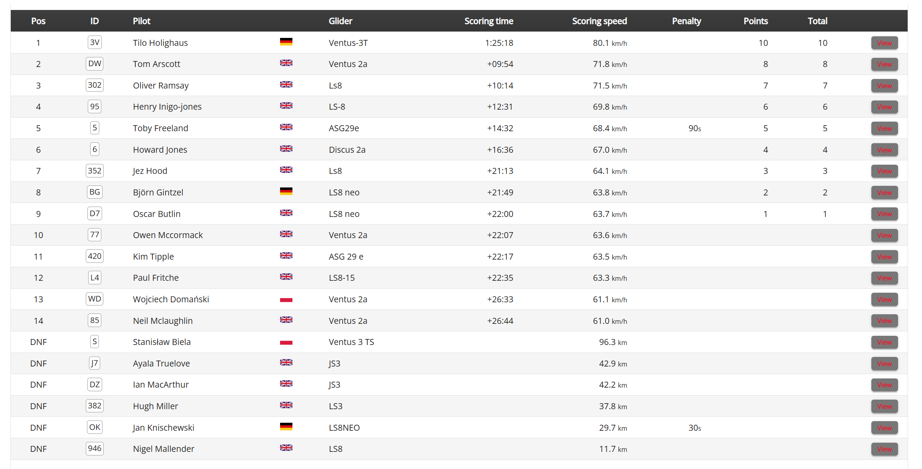Image resolution: width=922 pixels, height=469 pixels.
Task: Click the Penalty column header
Action: 686,21
